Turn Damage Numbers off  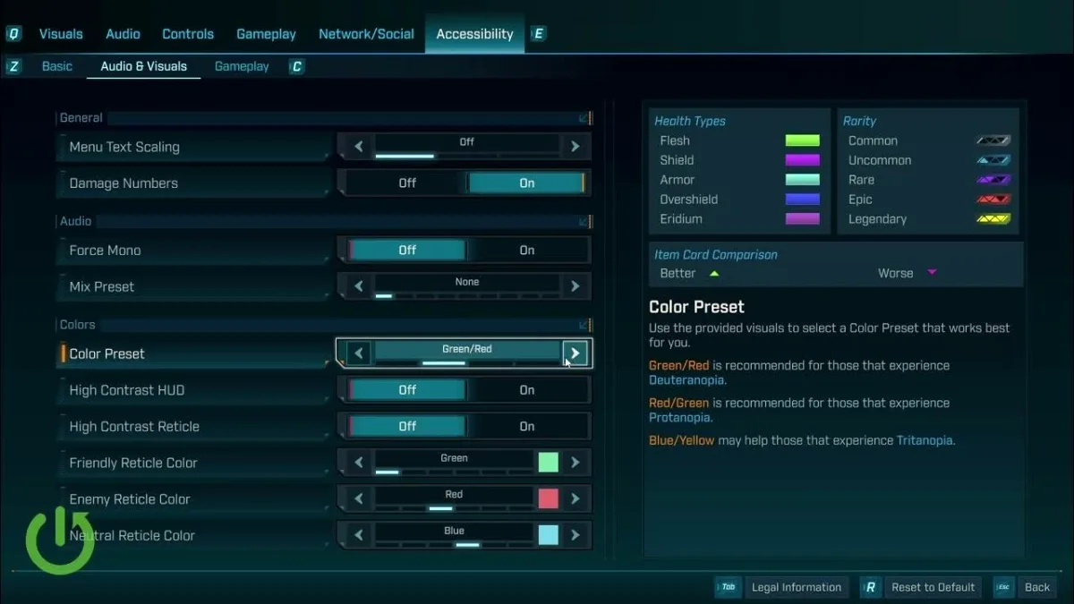pos(407,183)
